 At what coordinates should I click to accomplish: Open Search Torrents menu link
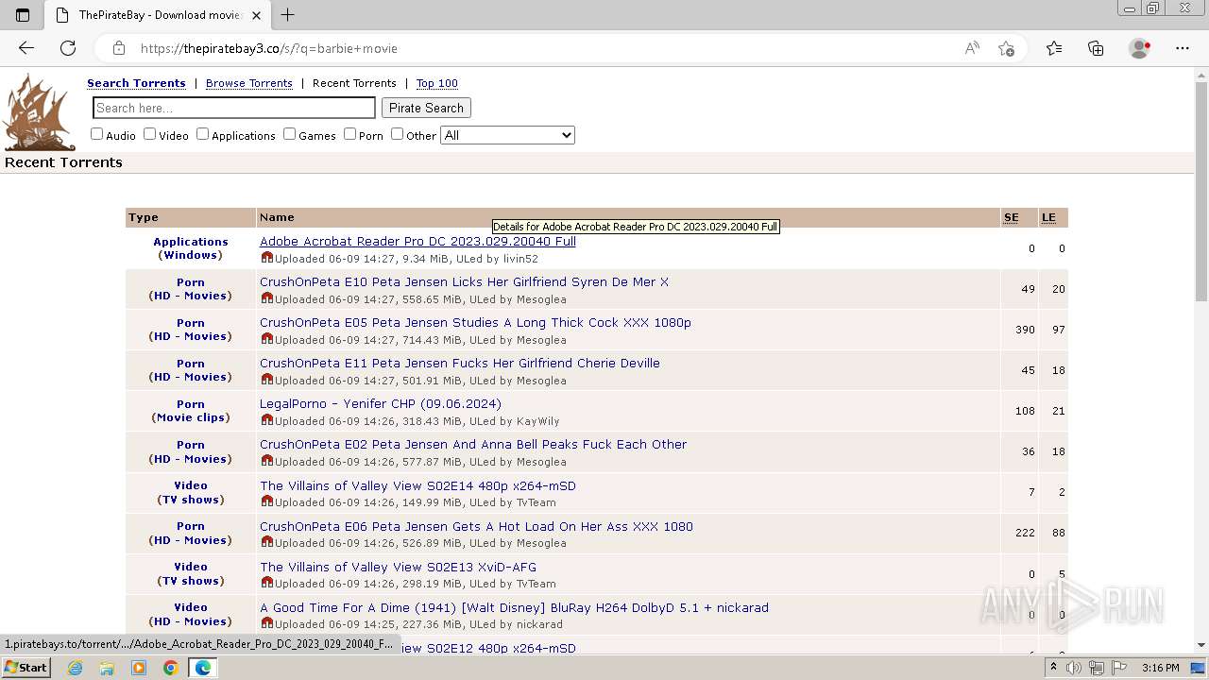[136, 83]
